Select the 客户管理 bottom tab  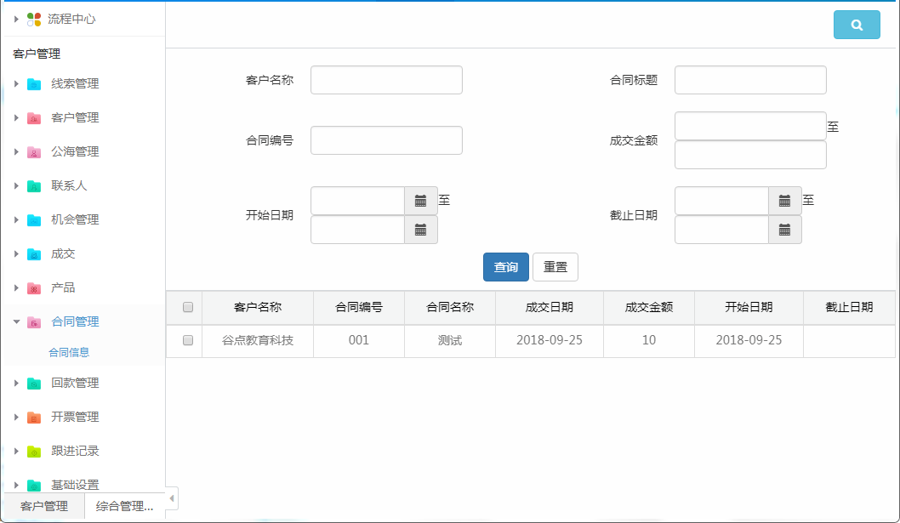click(x=44, y=506)
